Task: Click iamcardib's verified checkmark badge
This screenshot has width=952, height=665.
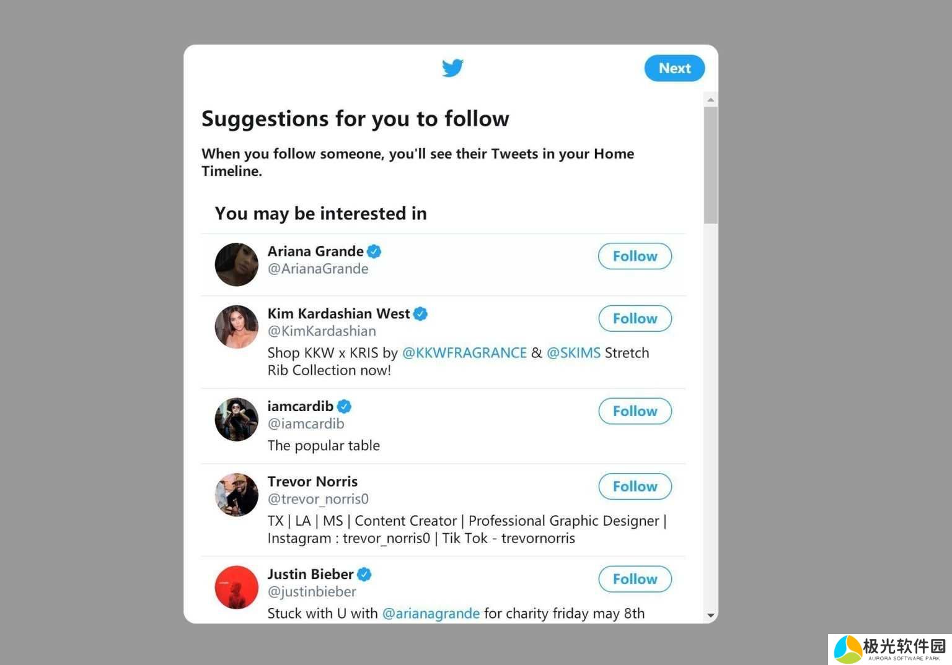Action: (x=344, y=407)
